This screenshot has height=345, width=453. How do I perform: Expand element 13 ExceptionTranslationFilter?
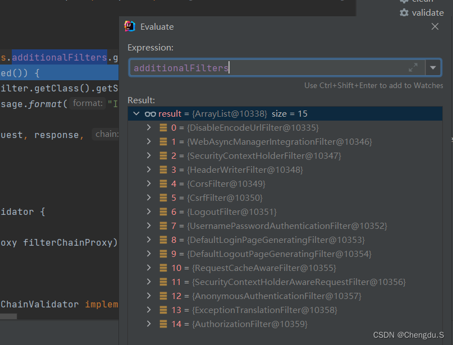[x=149, y=310]
